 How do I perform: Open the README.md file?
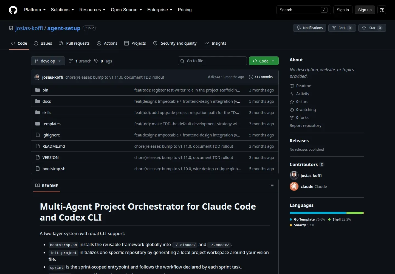[54, 146]
